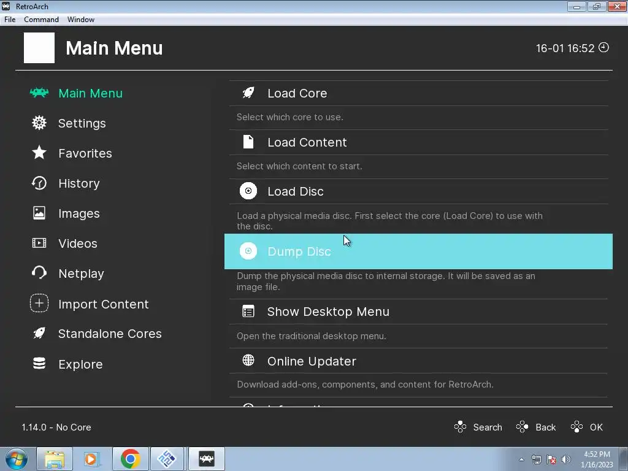The height and width of the screenshot is (471, 628).
Task: Open the taskbar clock showing 4:52 PM
Action: pos(597,459)
